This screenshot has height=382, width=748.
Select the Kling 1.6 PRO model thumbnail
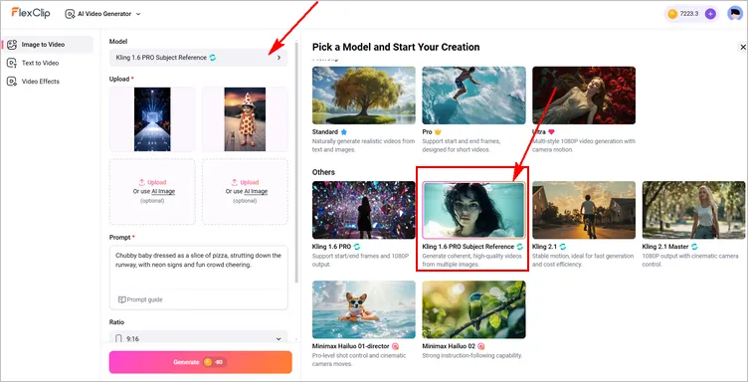coord(363,210)
